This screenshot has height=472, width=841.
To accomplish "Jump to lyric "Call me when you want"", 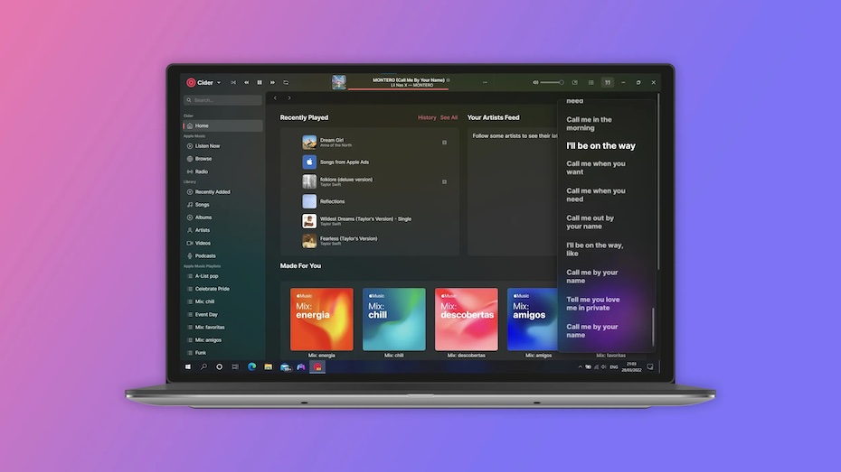I will click(595, 168).
